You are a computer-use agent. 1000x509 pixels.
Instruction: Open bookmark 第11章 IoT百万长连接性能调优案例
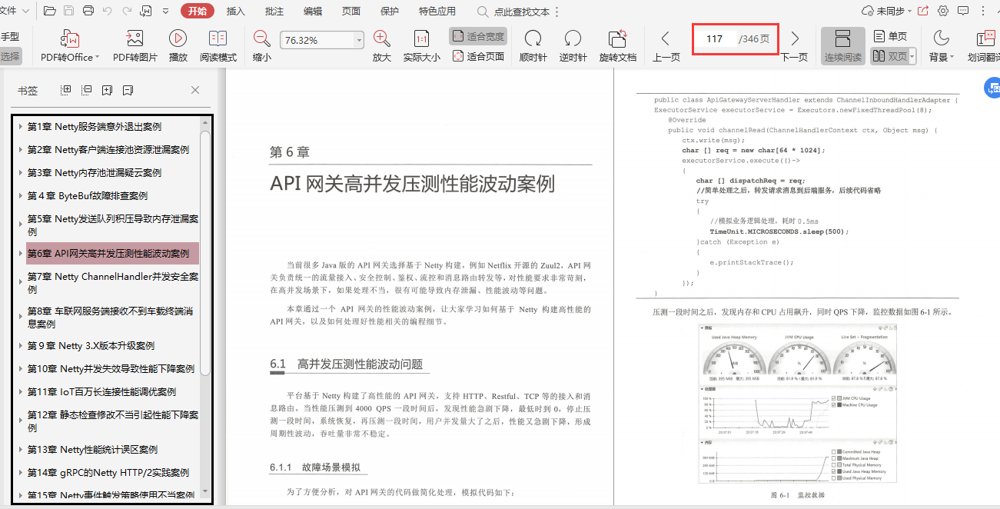(x=101, y=392)
